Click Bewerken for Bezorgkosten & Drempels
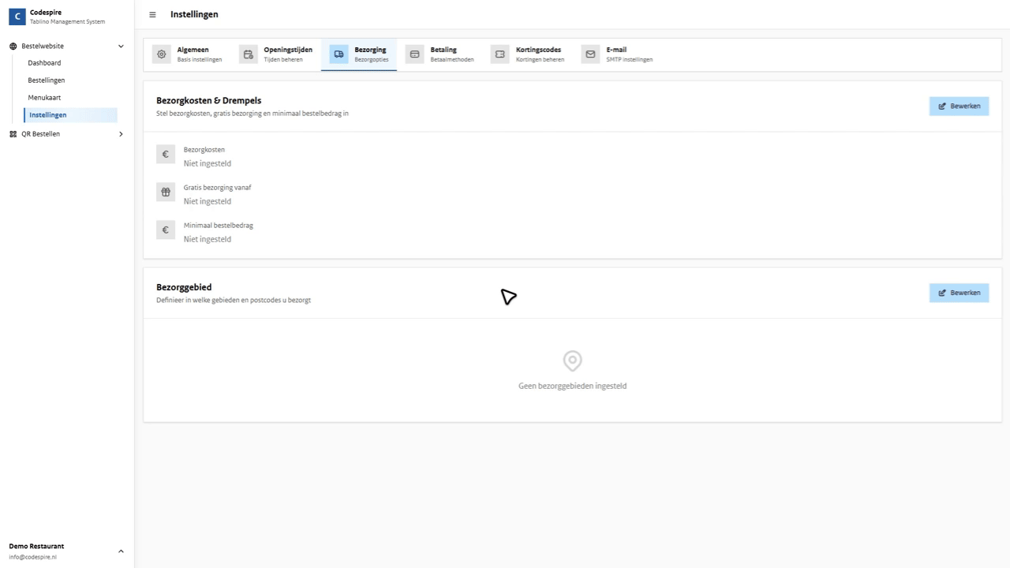Viewport: 1010px width, 568px height. click(x=959, y=106)
